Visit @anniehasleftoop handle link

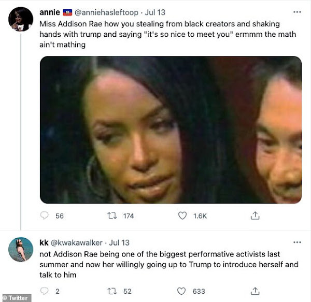(x=106, y=12)
